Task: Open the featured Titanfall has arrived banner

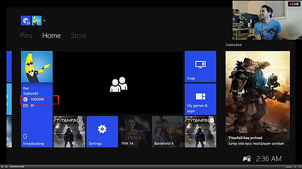Action: [258, 99]
